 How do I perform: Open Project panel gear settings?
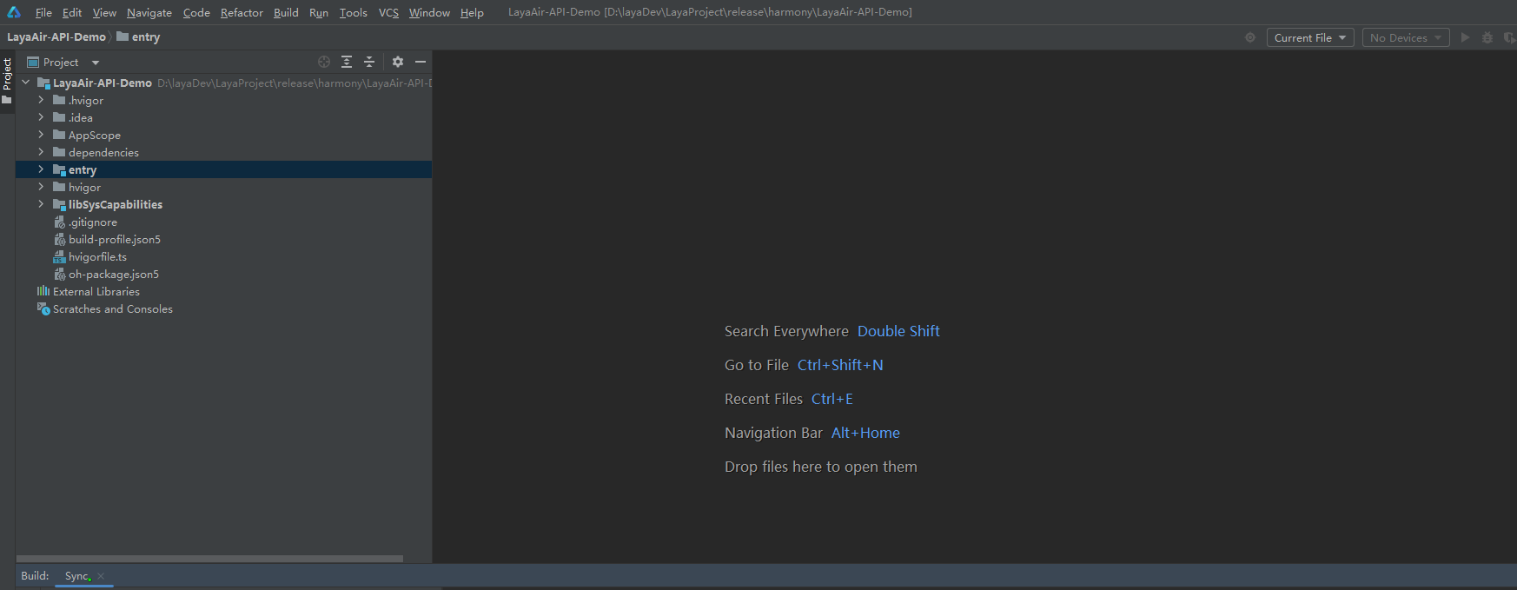tap(398, 62)
